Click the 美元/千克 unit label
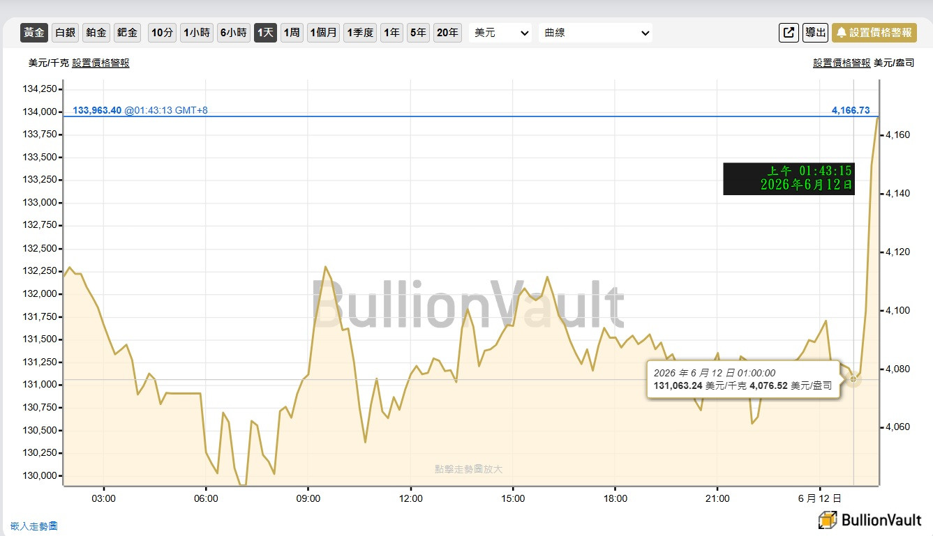Viewport: 933px width, 536px height. click(49, 63)
